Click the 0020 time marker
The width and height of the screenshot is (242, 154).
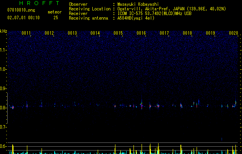234,33
